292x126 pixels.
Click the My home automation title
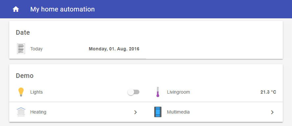pos(62,9)
